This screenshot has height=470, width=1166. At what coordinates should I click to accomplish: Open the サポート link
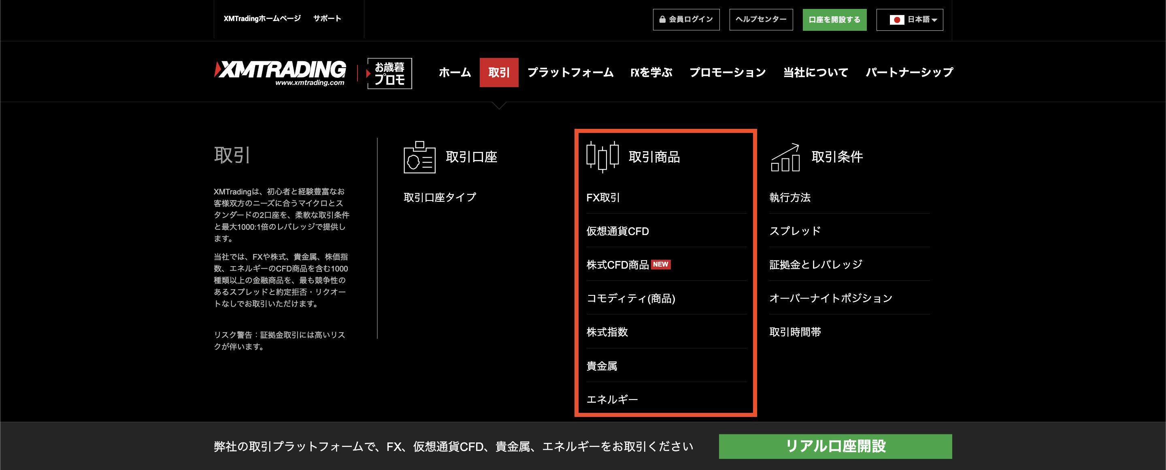click(327, 19)
